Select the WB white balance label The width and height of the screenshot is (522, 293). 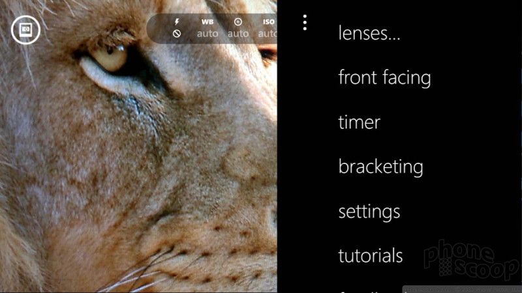pyautogui.click(x=207, y=22)
